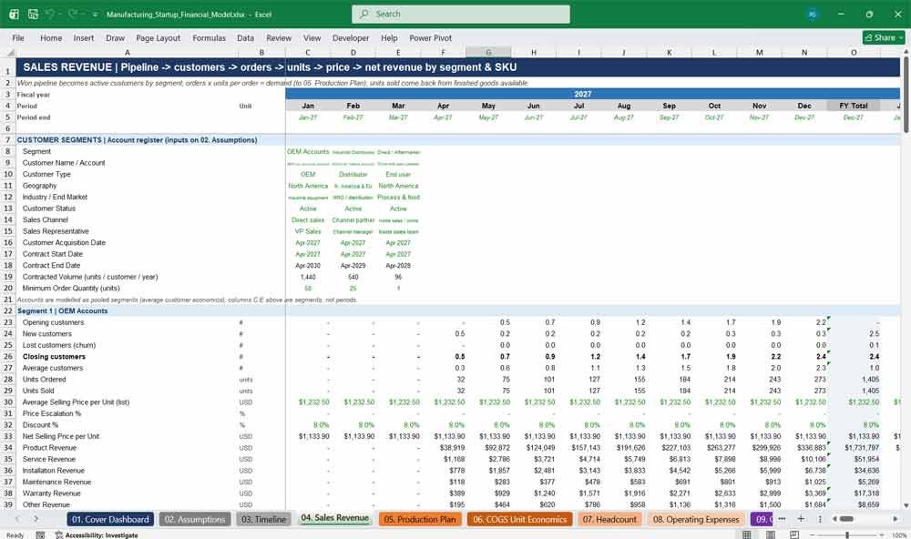Switch to the Home ribbon tab
Screen dimensions: 911x539
coord(51,37)
